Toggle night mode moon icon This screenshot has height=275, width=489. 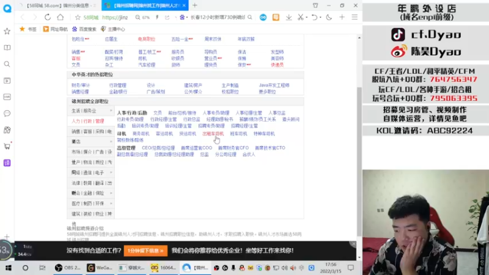pos(329,18)
